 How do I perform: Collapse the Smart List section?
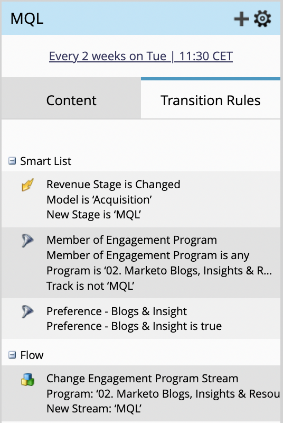point(12,161)
